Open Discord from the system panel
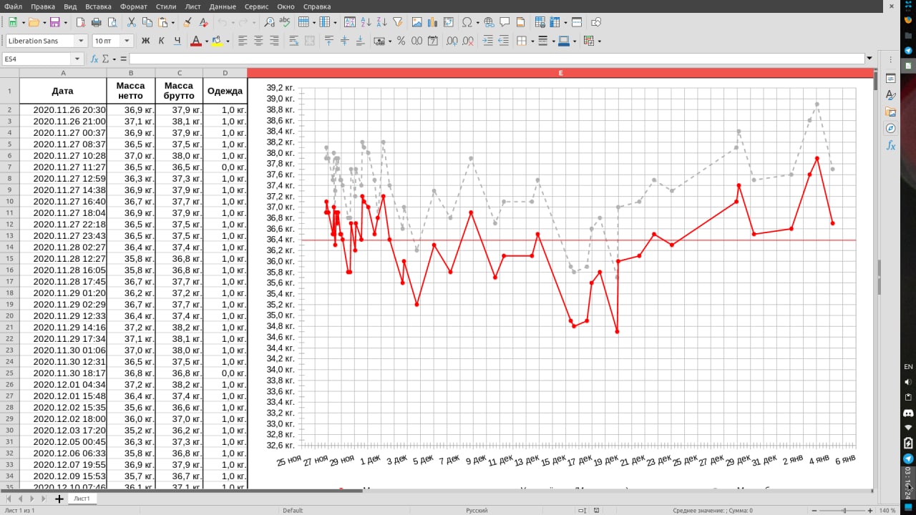This screenshot has height=515, width=916. (908, 413)
